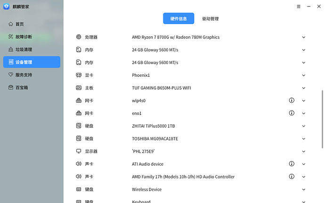Switch to 驱动管理 tab
Screen dimensions: 325x203
click(x=211, y=19)
